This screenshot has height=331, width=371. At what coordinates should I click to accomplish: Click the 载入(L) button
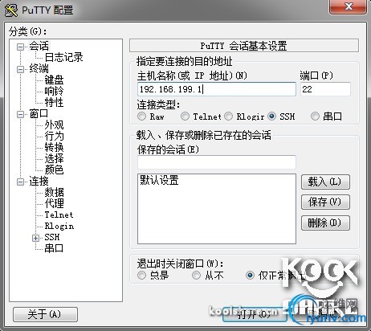[x=325, y=182]
